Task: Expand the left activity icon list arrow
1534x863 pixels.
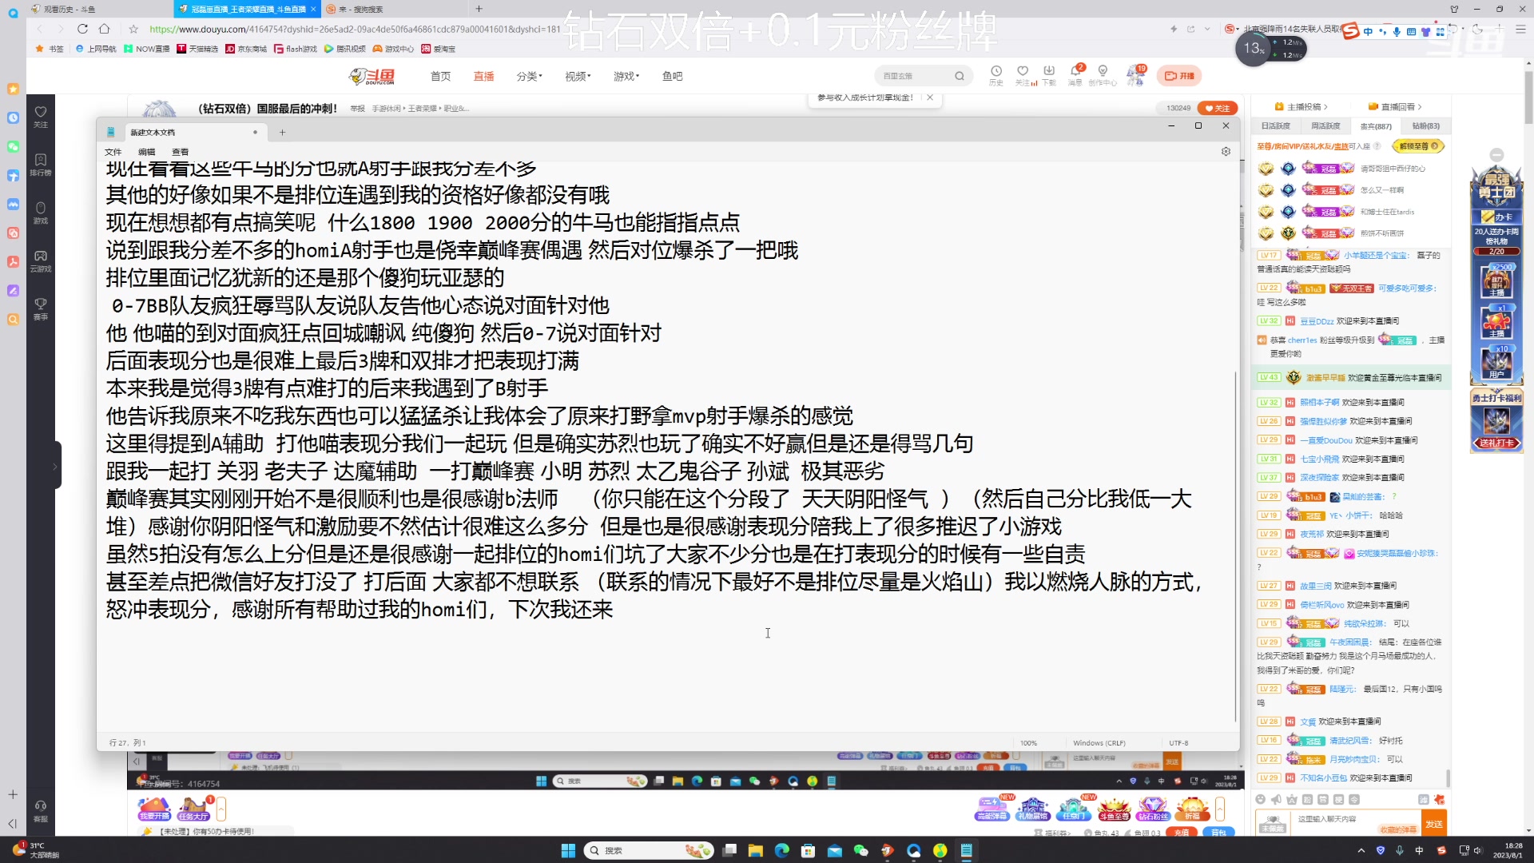Action: [x=221, y=809]
